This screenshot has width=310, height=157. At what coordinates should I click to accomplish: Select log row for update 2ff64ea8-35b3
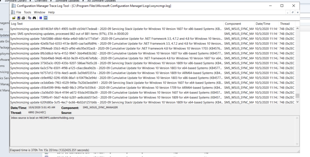click(153, 48)
